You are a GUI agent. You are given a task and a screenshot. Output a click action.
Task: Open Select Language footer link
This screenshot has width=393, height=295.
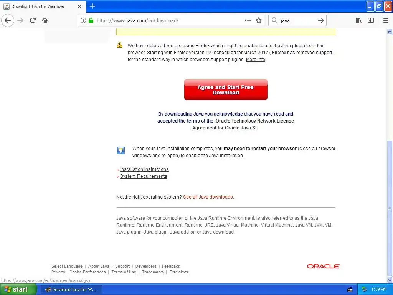click(x=67, y=266)
